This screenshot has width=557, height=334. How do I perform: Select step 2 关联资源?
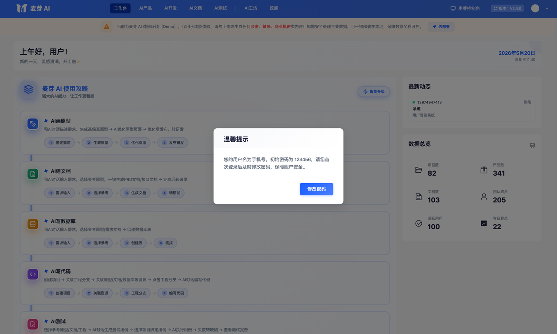97,293
